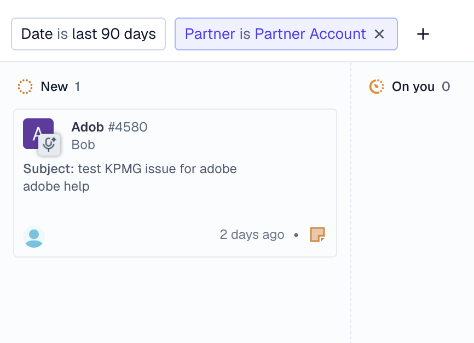Click the count 0 beside On you

point(446,86)
